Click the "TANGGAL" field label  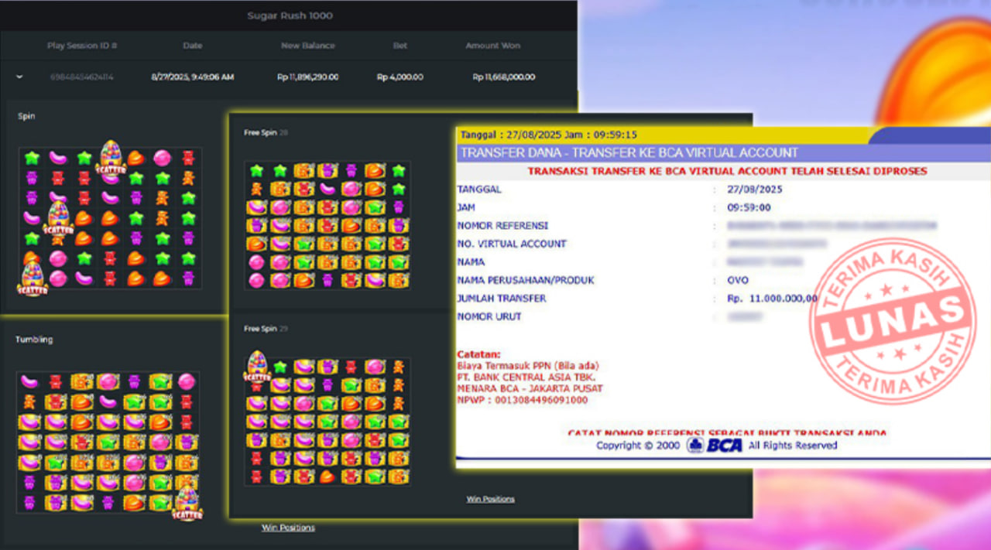[x=479, y=189]
